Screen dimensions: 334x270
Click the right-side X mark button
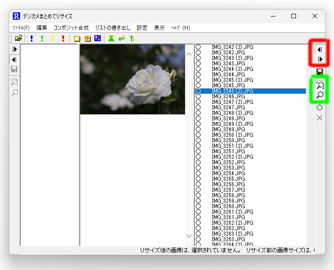(319, 118)
